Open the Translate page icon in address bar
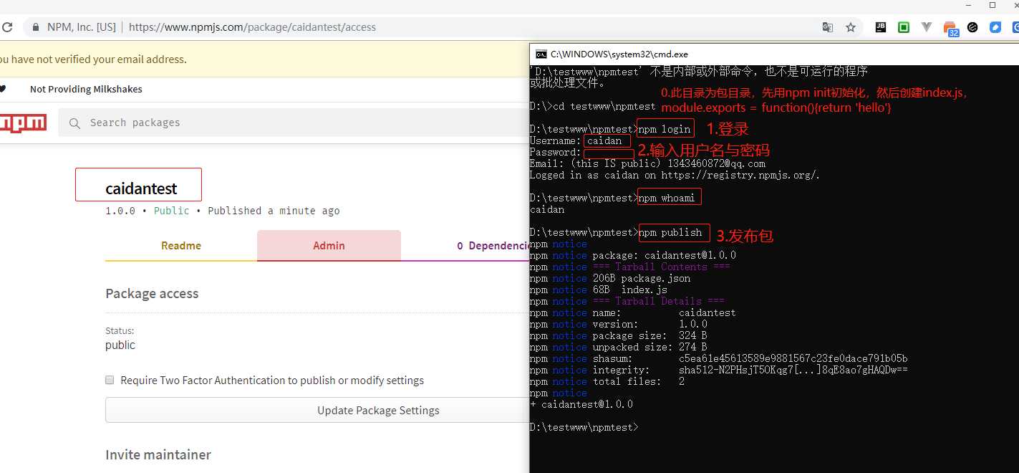The image size is (1019, 473). point(828,27)
